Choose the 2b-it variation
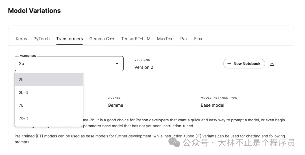The height and width of the screenshot is (155, 305). tap(49, 92)
